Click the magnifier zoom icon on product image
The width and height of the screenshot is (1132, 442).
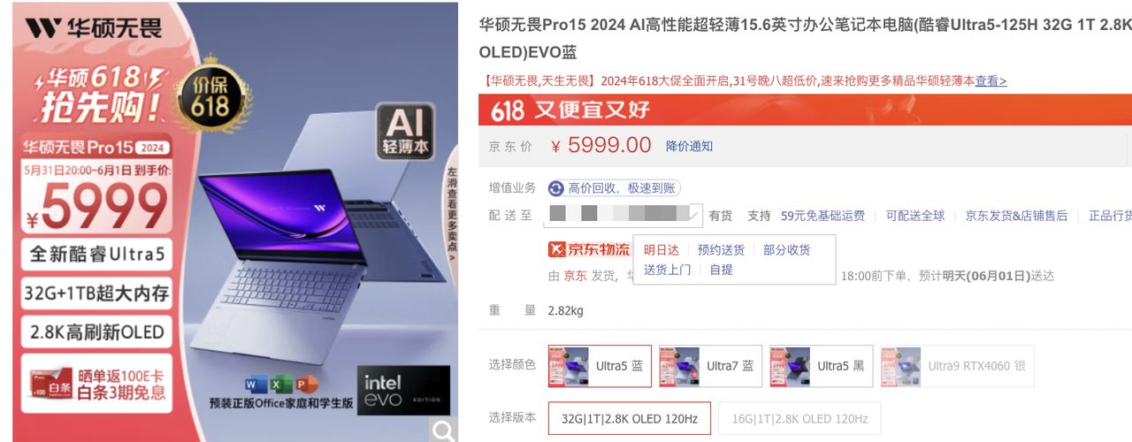tap(442, 430)
